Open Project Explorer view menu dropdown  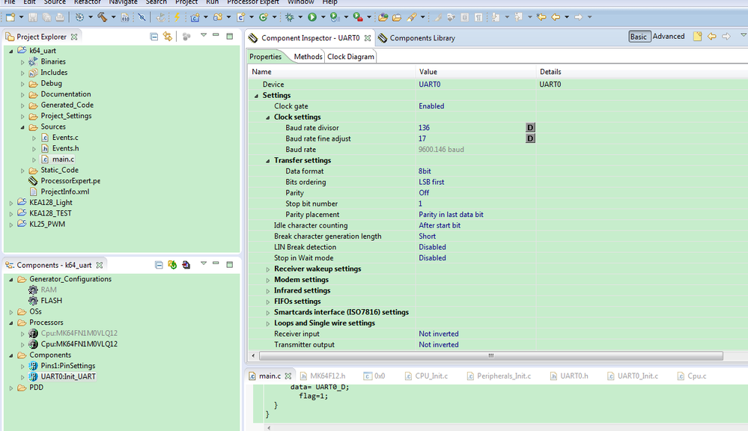203,35
